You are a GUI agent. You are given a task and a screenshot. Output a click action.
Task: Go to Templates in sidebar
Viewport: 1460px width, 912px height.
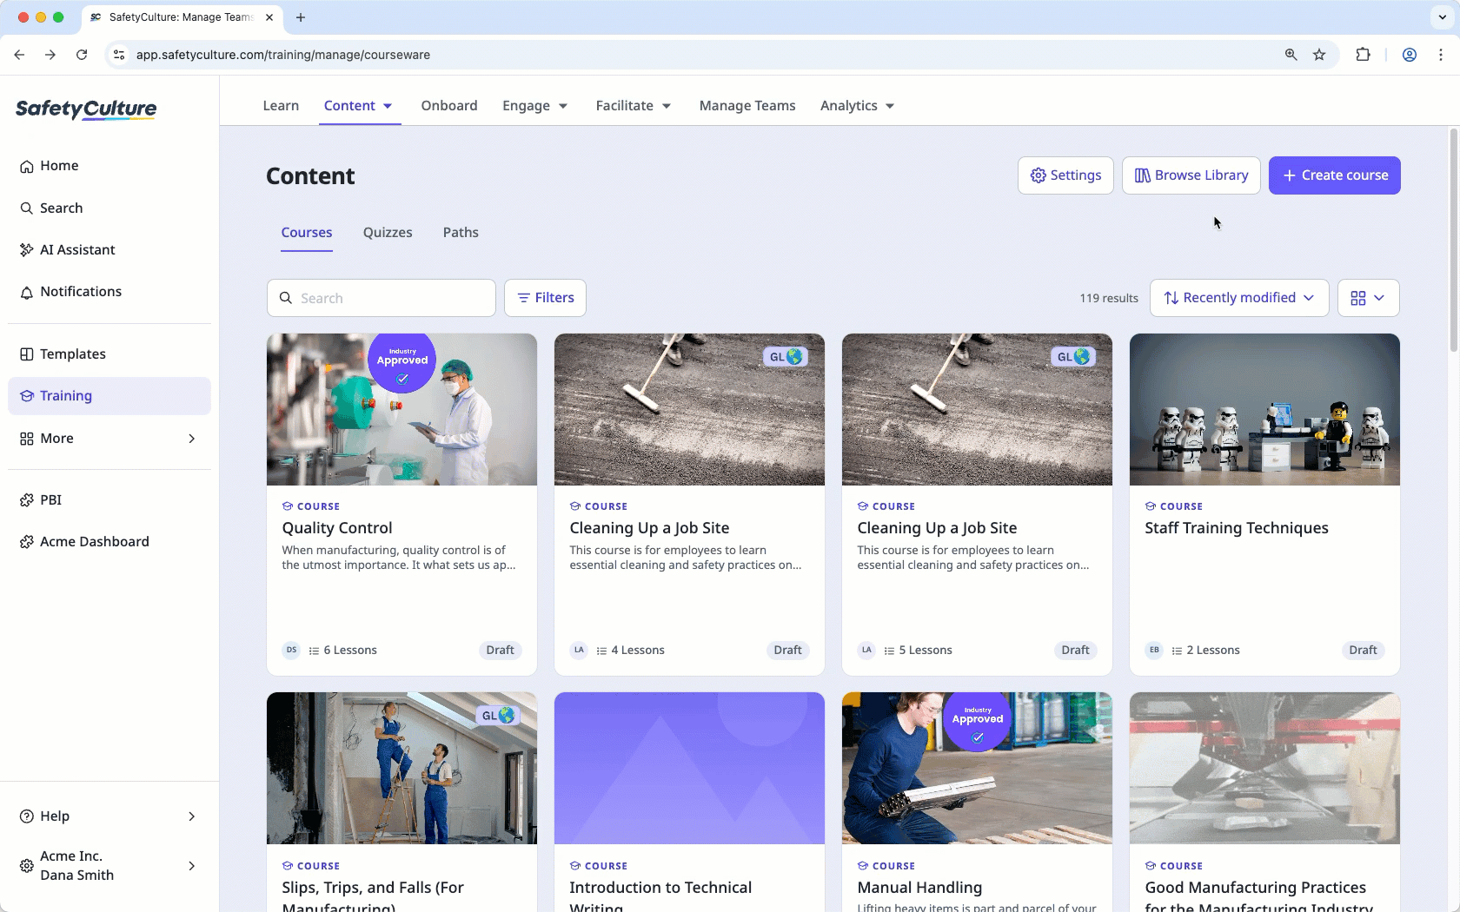click(x=109, y=354)
